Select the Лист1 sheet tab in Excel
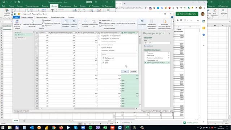The height and width of the screenshot is (130, 231). (x=16, y=121)
